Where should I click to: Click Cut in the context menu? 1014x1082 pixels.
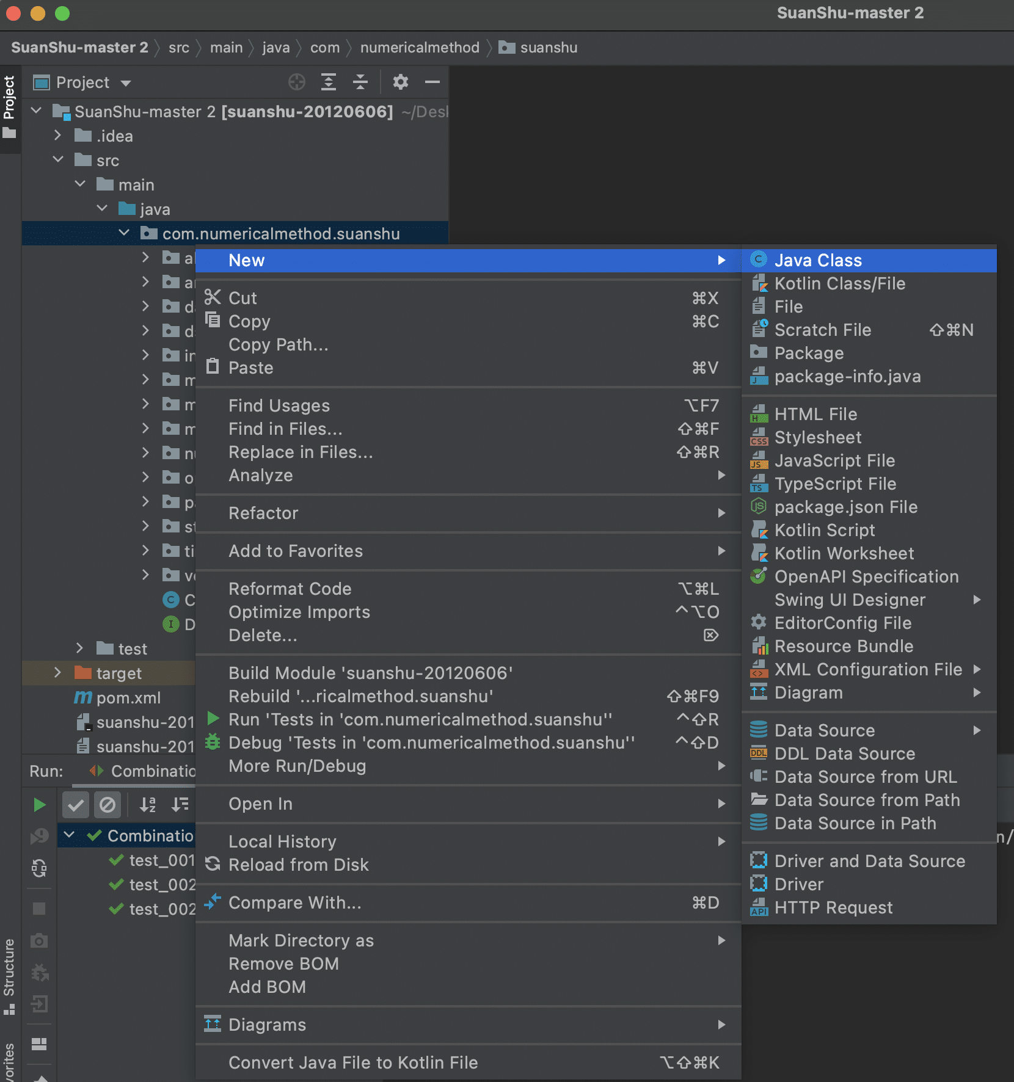(469, 298)
